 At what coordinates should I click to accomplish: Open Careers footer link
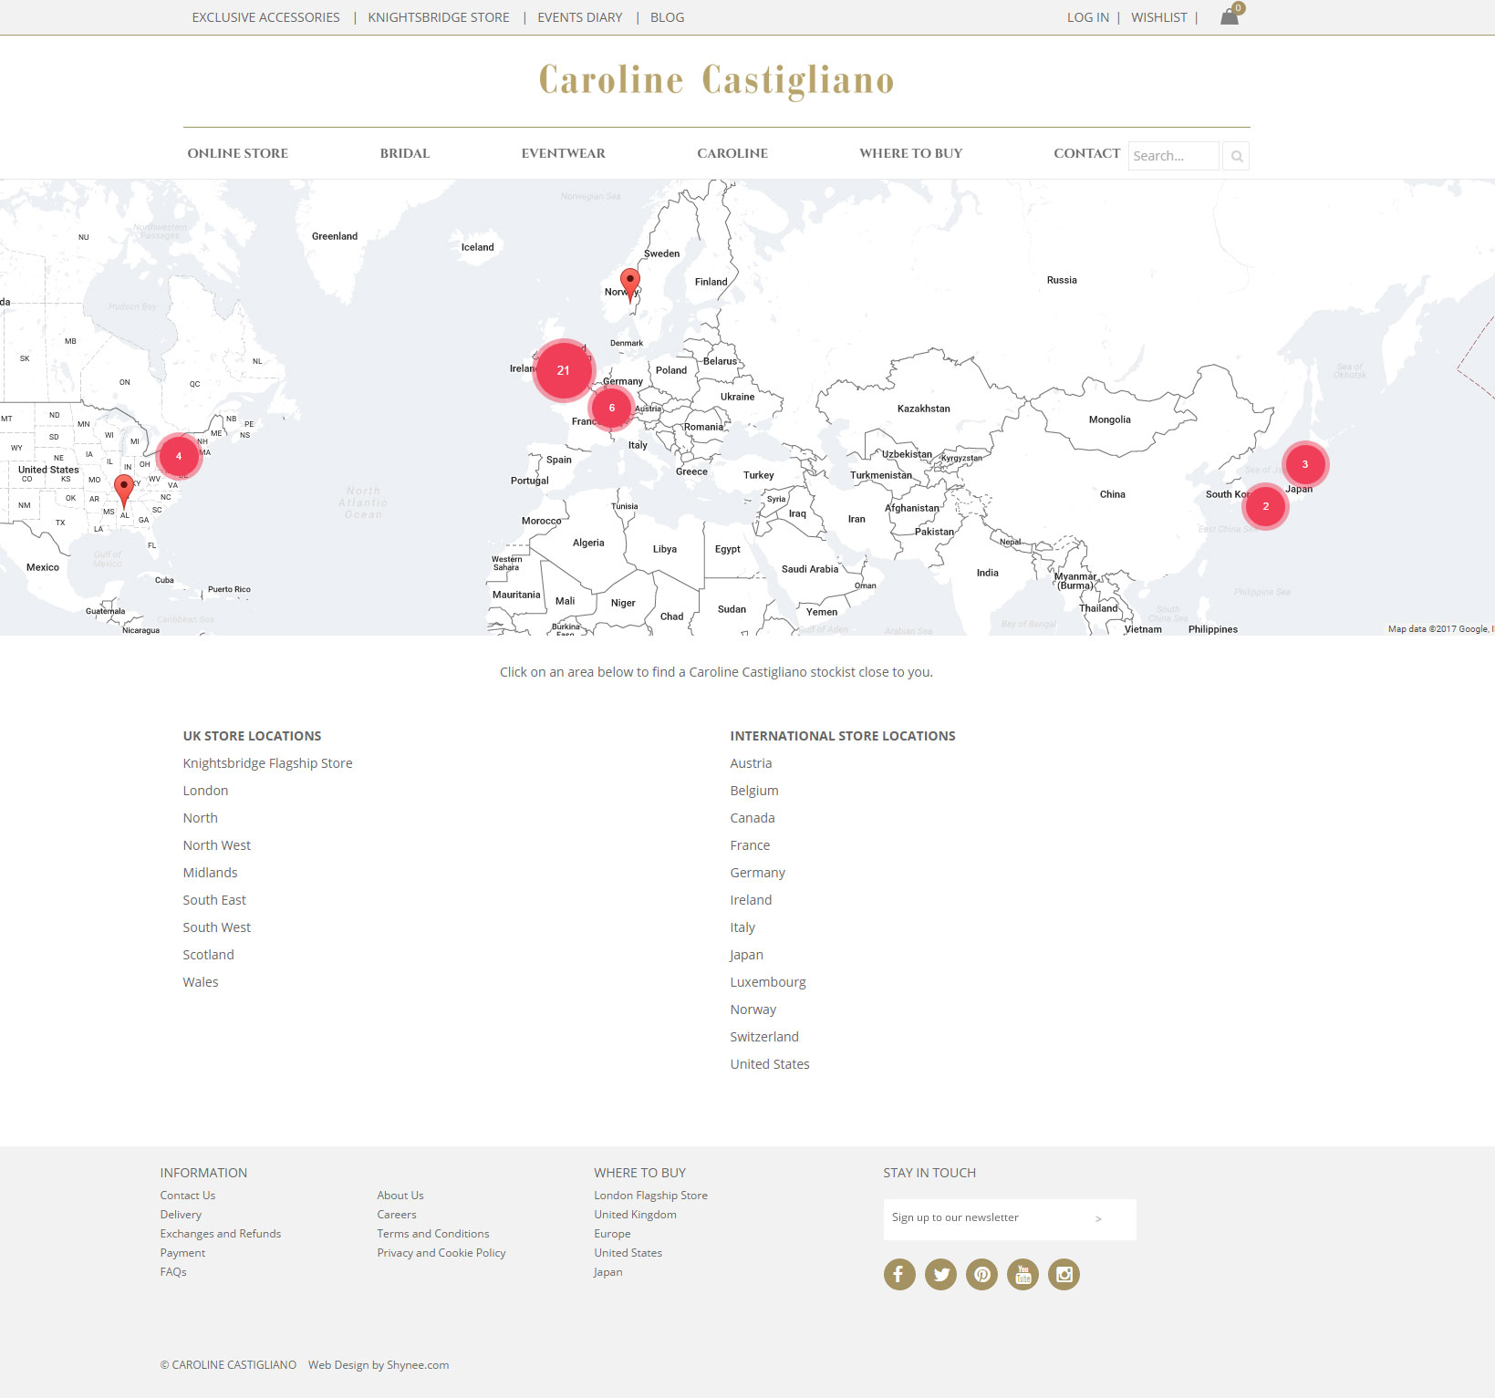pos(397,1215)
